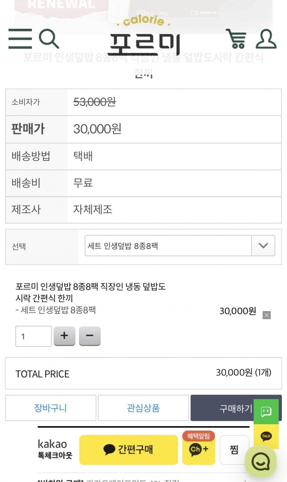Image resolution: width=287 pixels, height=482 pixels.
Task: Open the user account profile icon
Action: point(266,39)
